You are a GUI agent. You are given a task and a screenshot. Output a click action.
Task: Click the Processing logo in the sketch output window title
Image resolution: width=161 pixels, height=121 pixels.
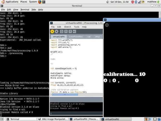(105, 20)
